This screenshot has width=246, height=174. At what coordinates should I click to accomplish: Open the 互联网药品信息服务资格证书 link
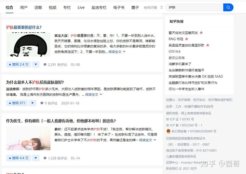186,138
